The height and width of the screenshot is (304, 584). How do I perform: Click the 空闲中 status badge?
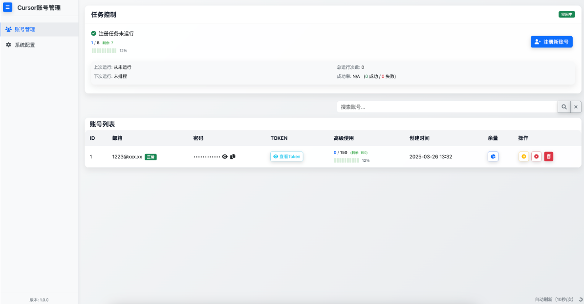567,15
